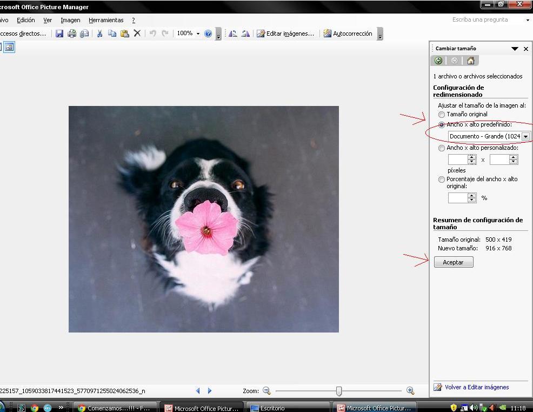The image size is (533, 412).
Task: Click the Autocorrección button
Action: click(348, 34)
